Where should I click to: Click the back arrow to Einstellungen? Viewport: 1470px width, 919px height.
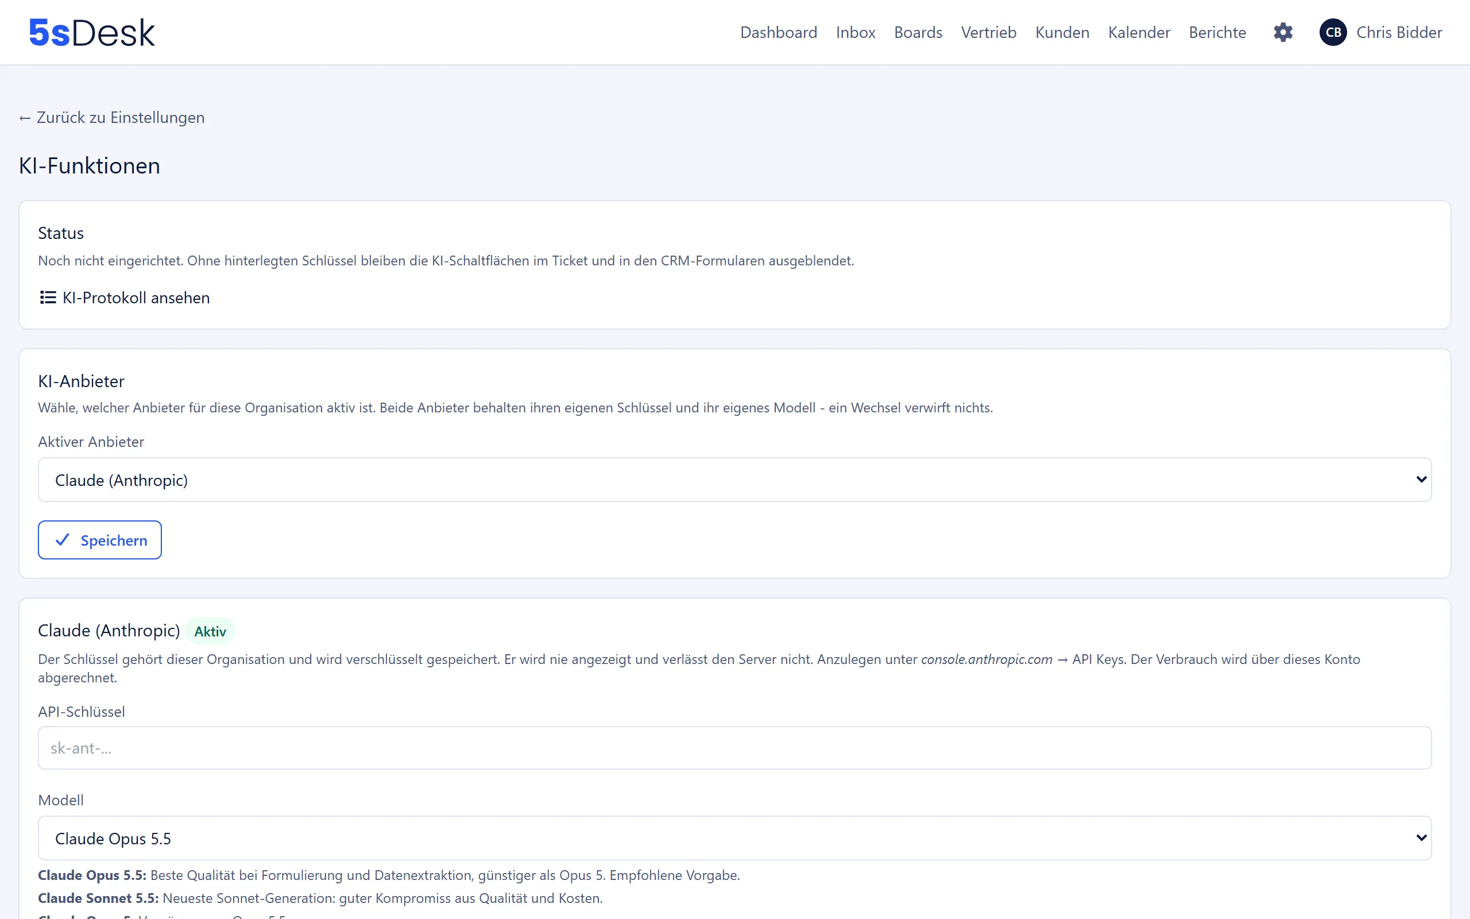(x=25, y=118)
